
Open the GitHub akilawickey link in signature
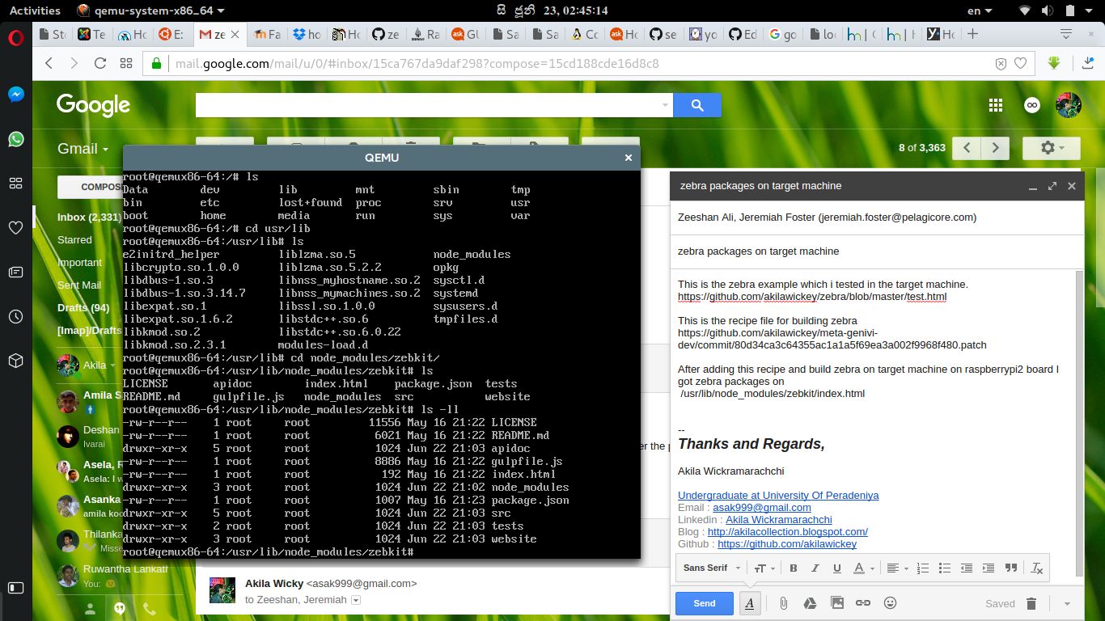pos(787,544)
